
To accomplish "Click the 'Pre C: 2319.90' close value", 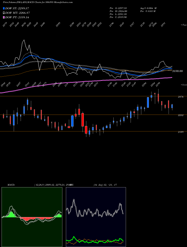I will point(118,17).
